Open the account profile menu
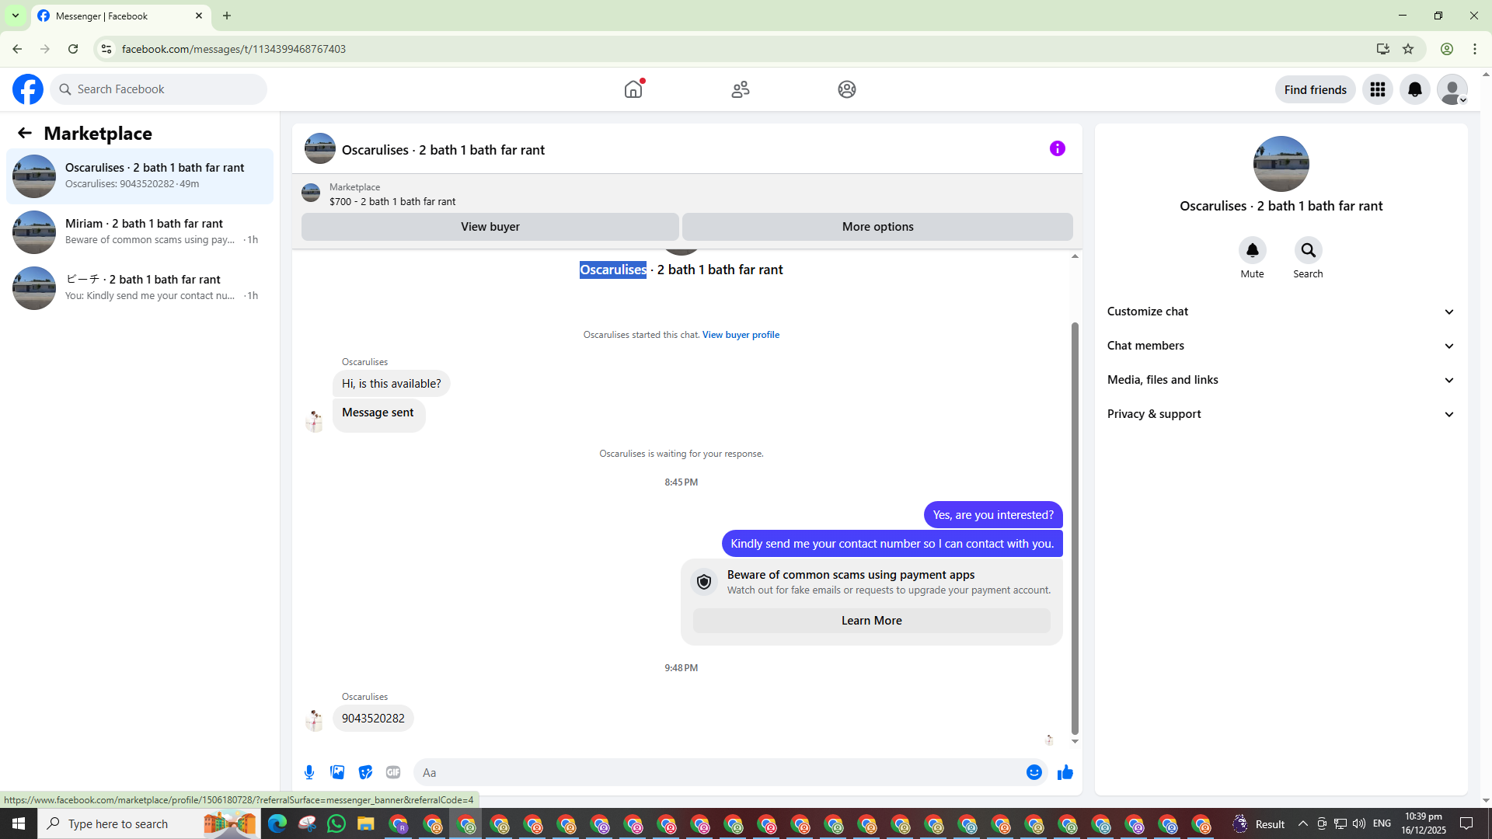1492x839 pixels. click(1452, 89)
